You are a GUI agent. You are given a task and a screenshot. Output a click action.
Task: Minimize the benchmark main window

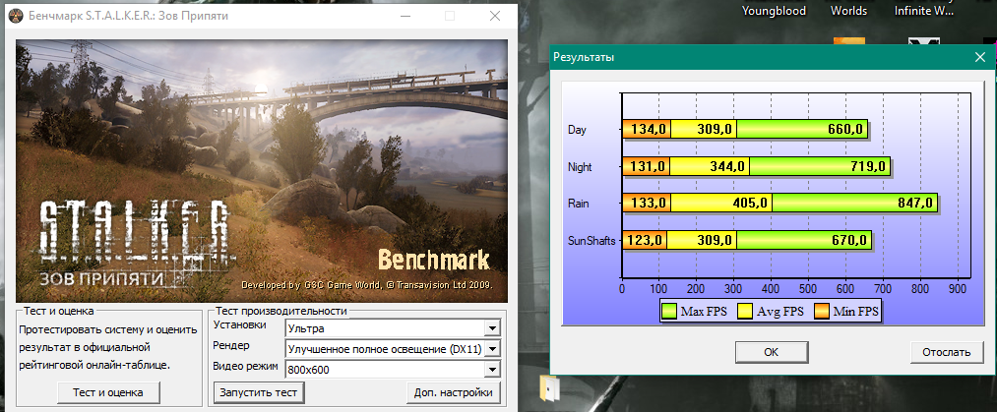tap(405, 16)
